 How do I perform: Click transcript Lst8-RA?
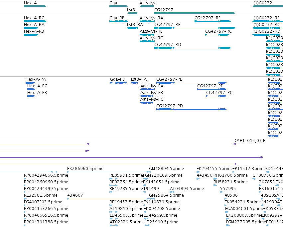point(132,28)
